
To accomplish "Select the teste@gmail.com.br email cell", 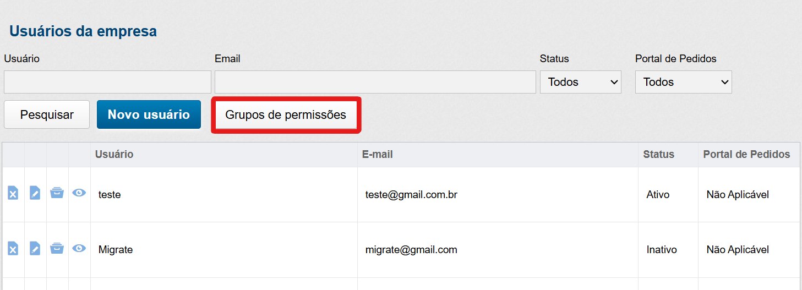I will (x=412, y=195).
